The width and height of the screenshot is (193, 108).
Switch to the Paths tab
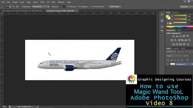183,48
